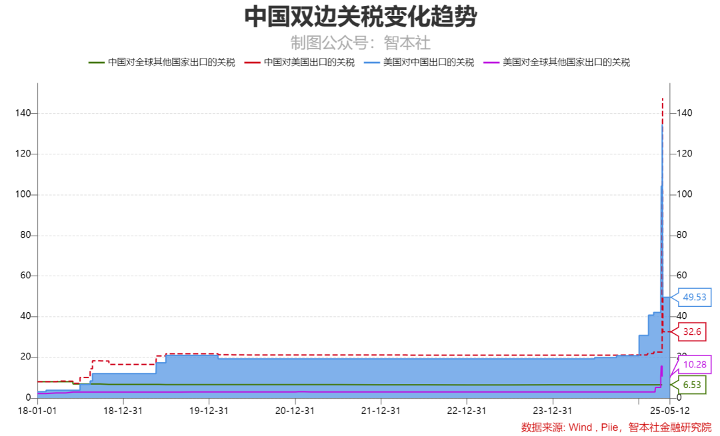Click x-axis date label 19-12-31
This screenshot has height=436, width=720.
pos(209,411)
